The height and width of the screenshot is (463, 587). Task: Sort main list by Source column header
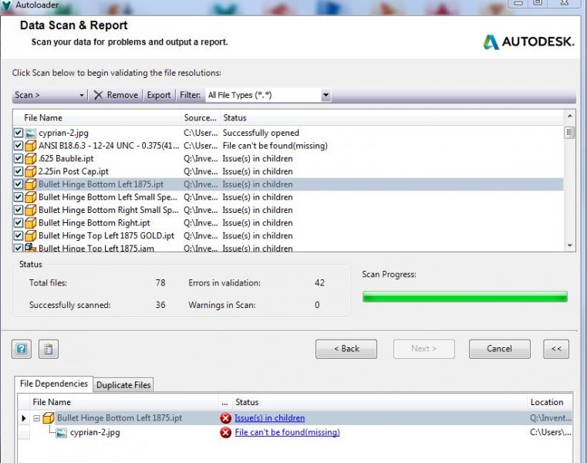coord(201,118)
